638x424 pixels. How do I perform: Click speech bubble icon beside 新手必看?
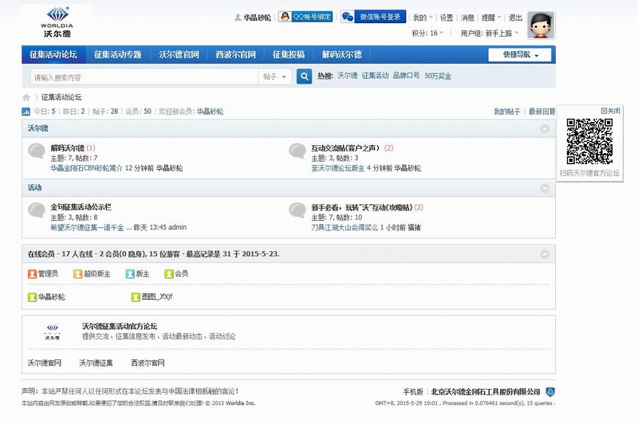pos(297,210)
